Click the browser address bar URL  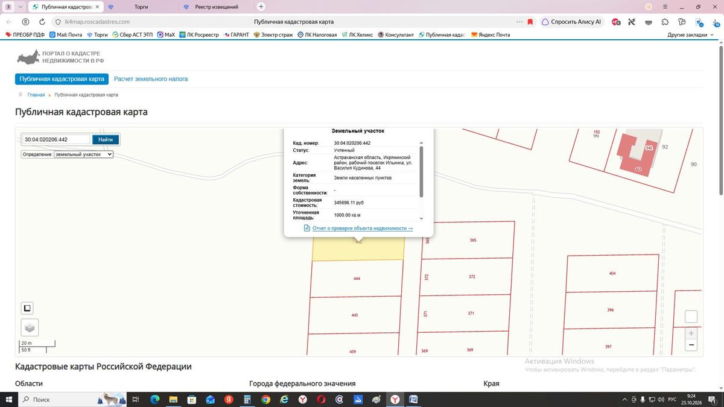(97, 22)
